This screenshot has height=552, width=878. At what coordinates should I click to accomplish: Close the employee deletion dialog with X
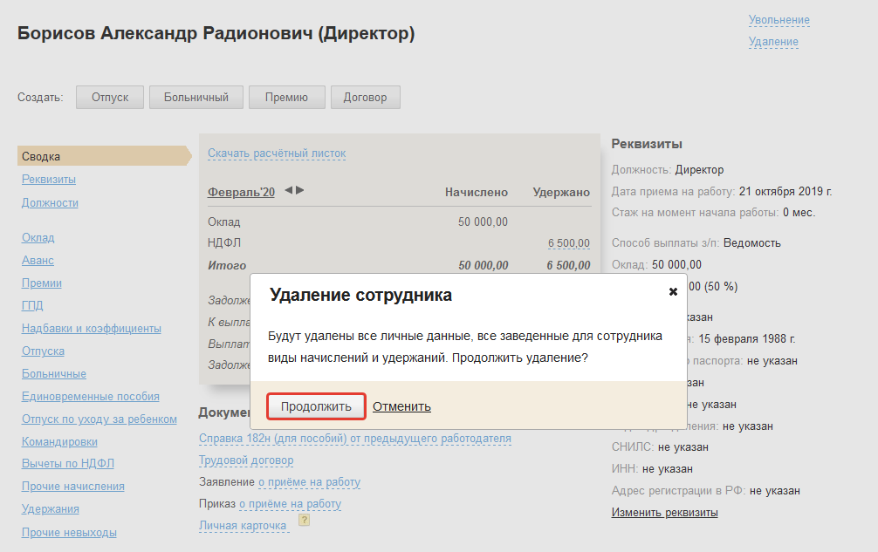(673, 292)
